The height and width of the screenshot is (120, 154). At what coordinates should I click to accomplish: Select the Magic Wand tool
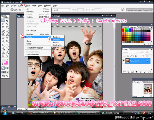coord(7,24)
